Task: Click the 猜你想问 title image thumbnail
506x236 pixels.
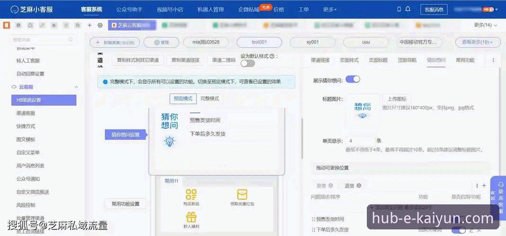Action: (x=363, y=111)
